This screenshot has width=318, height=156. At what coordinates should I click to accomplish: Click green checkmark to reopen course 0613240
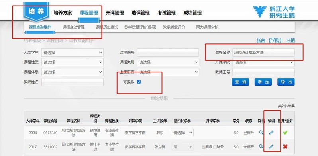pyautogui.click(x=285, y=133)
